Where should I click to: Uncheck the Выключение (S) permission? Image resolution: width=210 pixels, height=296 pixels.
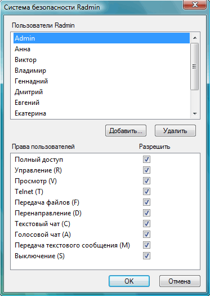(x=146, y=256)
